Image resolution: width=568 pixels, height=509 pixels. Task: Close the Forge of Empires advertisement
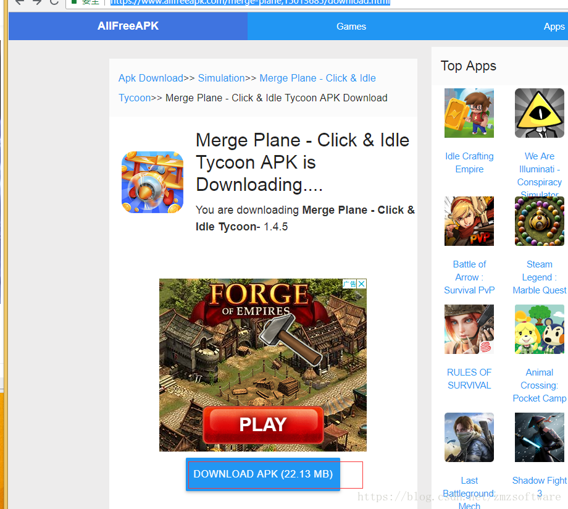click(x=362, y=284)
